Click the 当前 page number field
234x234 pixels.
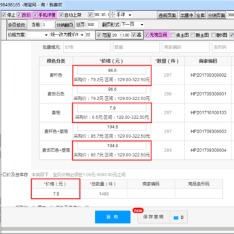coord(47,25)
